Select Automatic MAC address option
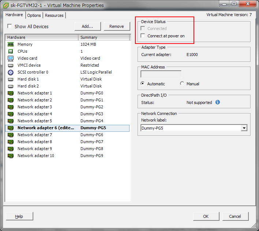 142,83
